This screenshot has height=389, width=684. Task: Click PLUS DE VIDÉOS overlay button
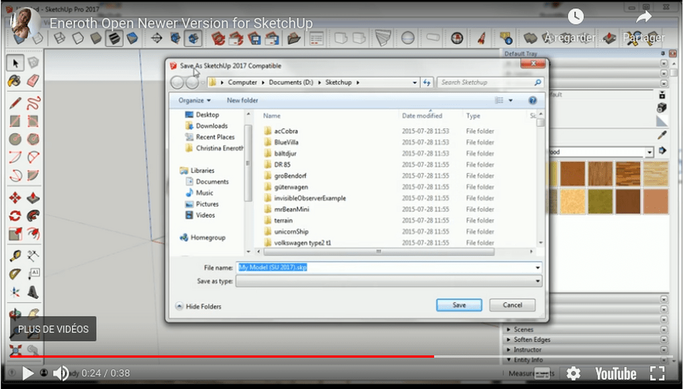[53, 329]
